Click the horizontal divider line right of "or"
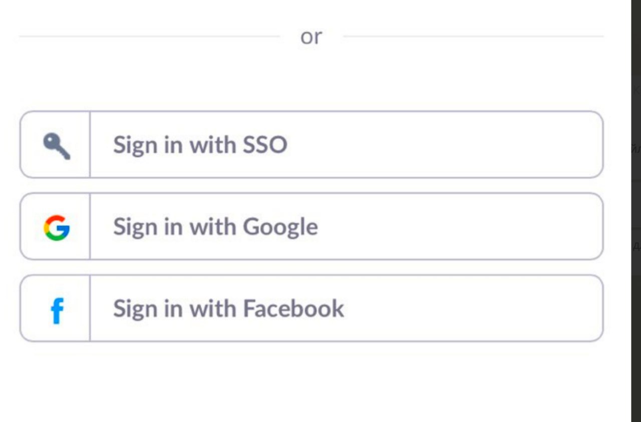Screen dimensions: 641x422 [473, 36]
